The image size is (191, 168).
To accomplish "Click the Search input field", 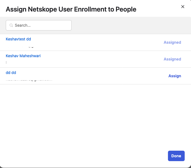I will (39, 25).
